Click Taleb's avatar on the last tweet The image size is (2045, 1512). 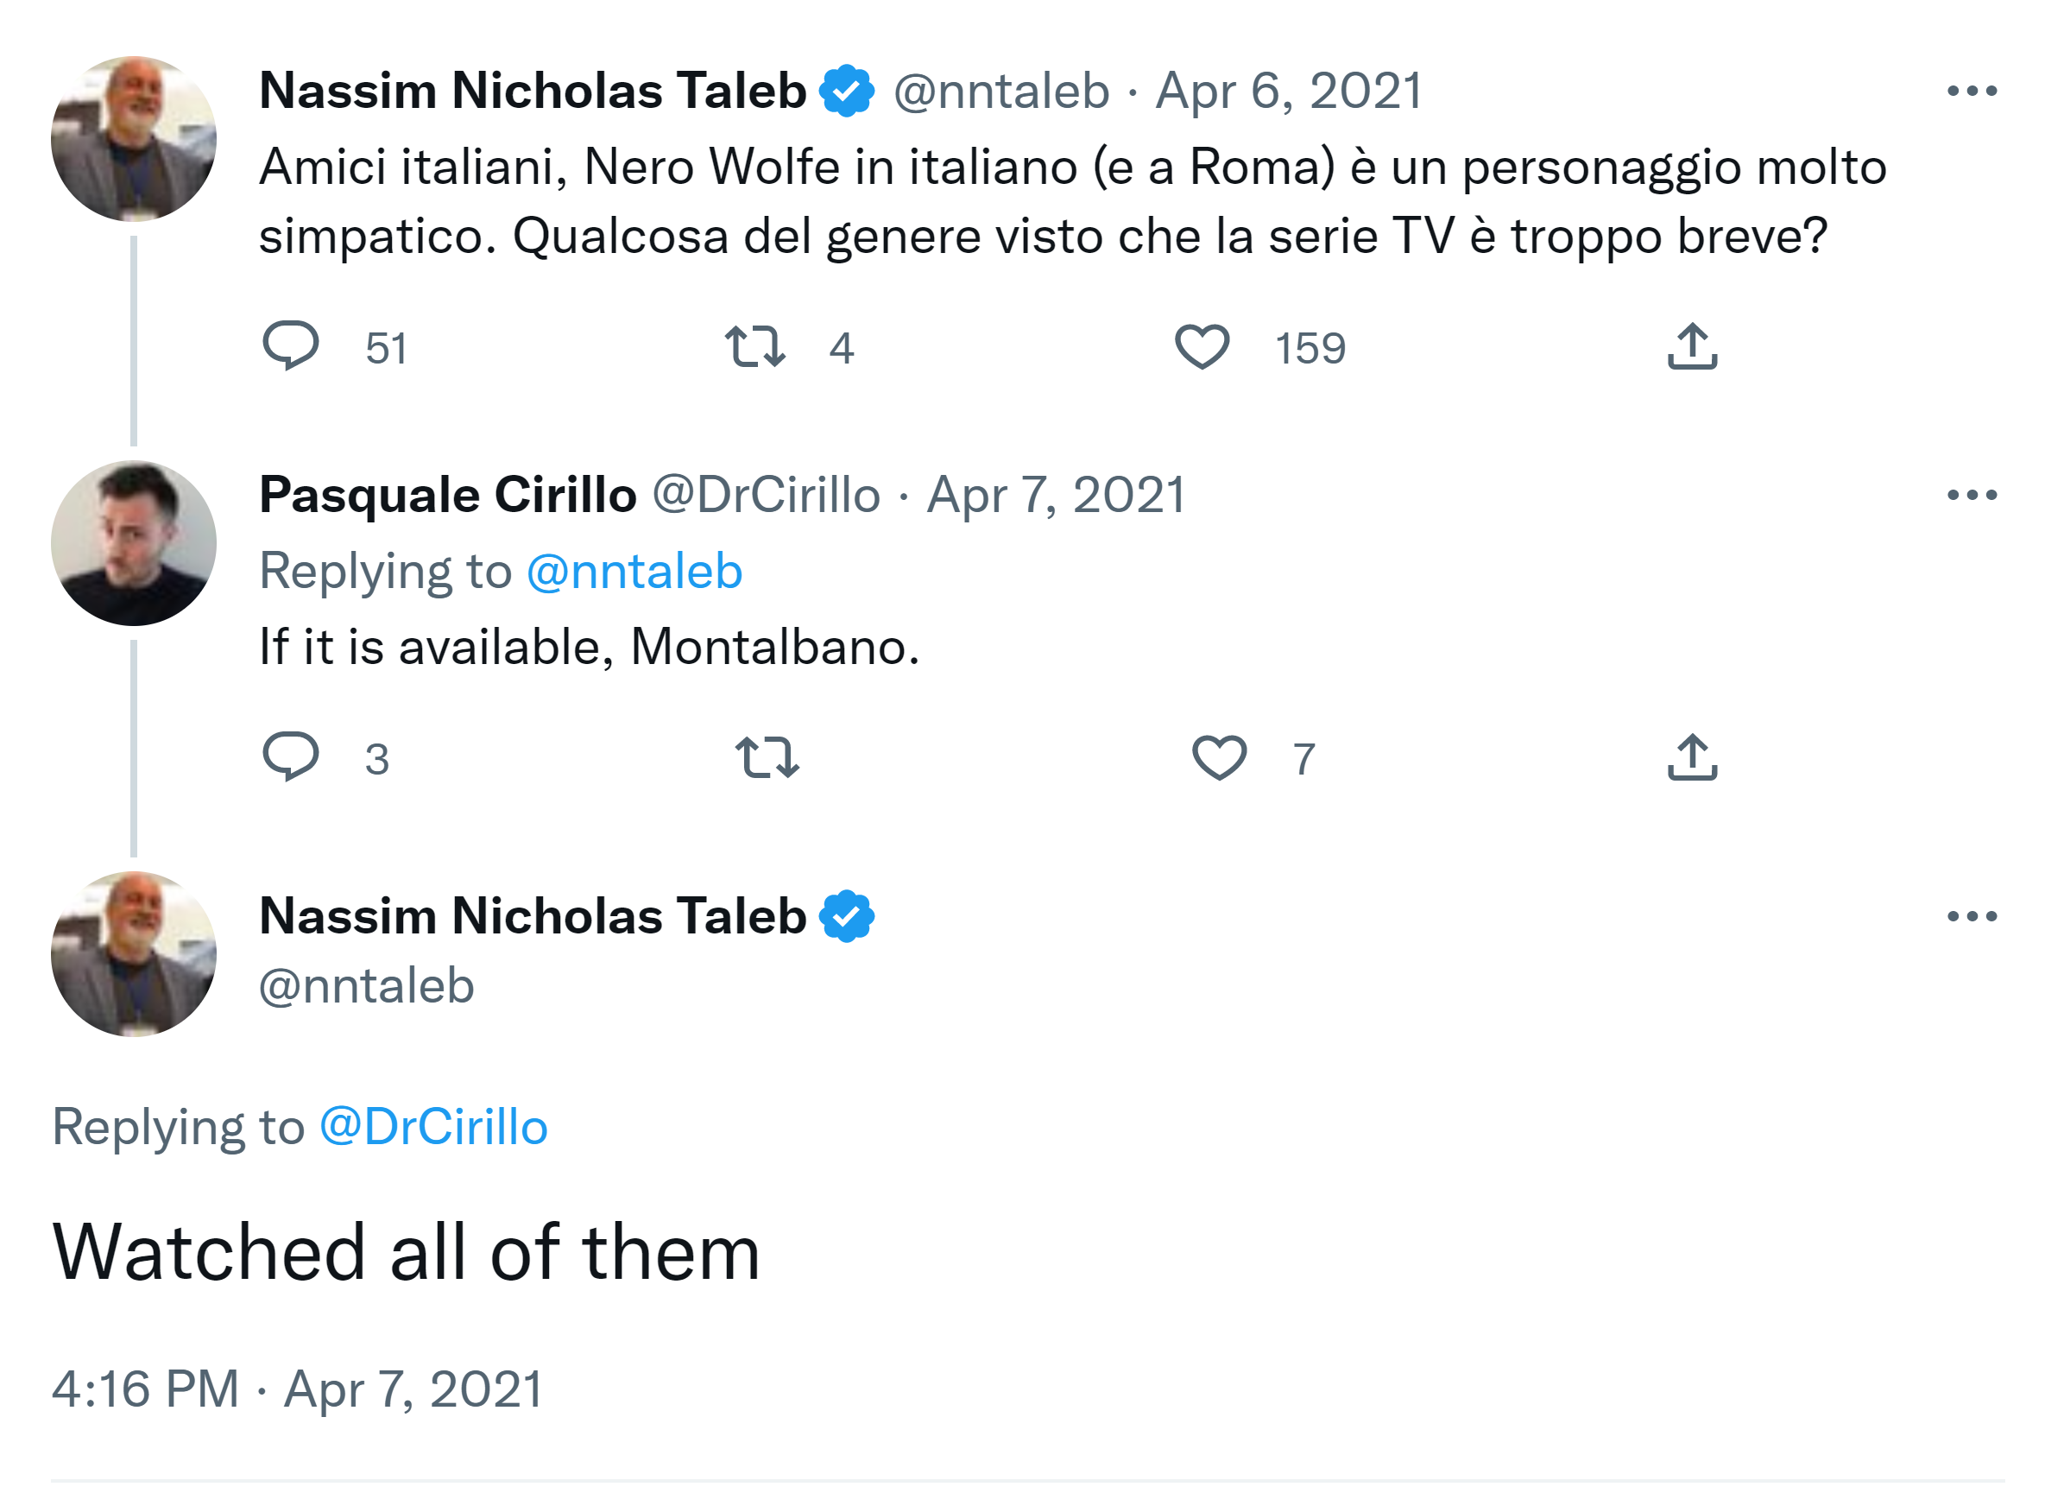[x=134, y=953]
